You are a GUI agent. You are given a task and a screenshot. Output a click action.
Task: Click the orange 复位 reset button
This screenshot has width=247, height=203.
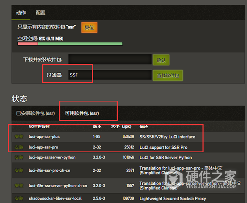tap(89, 27)
